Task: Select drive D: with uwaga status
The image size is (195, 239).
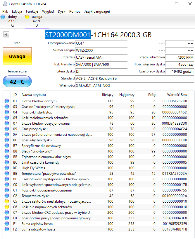Action: (x=37, y=21)
